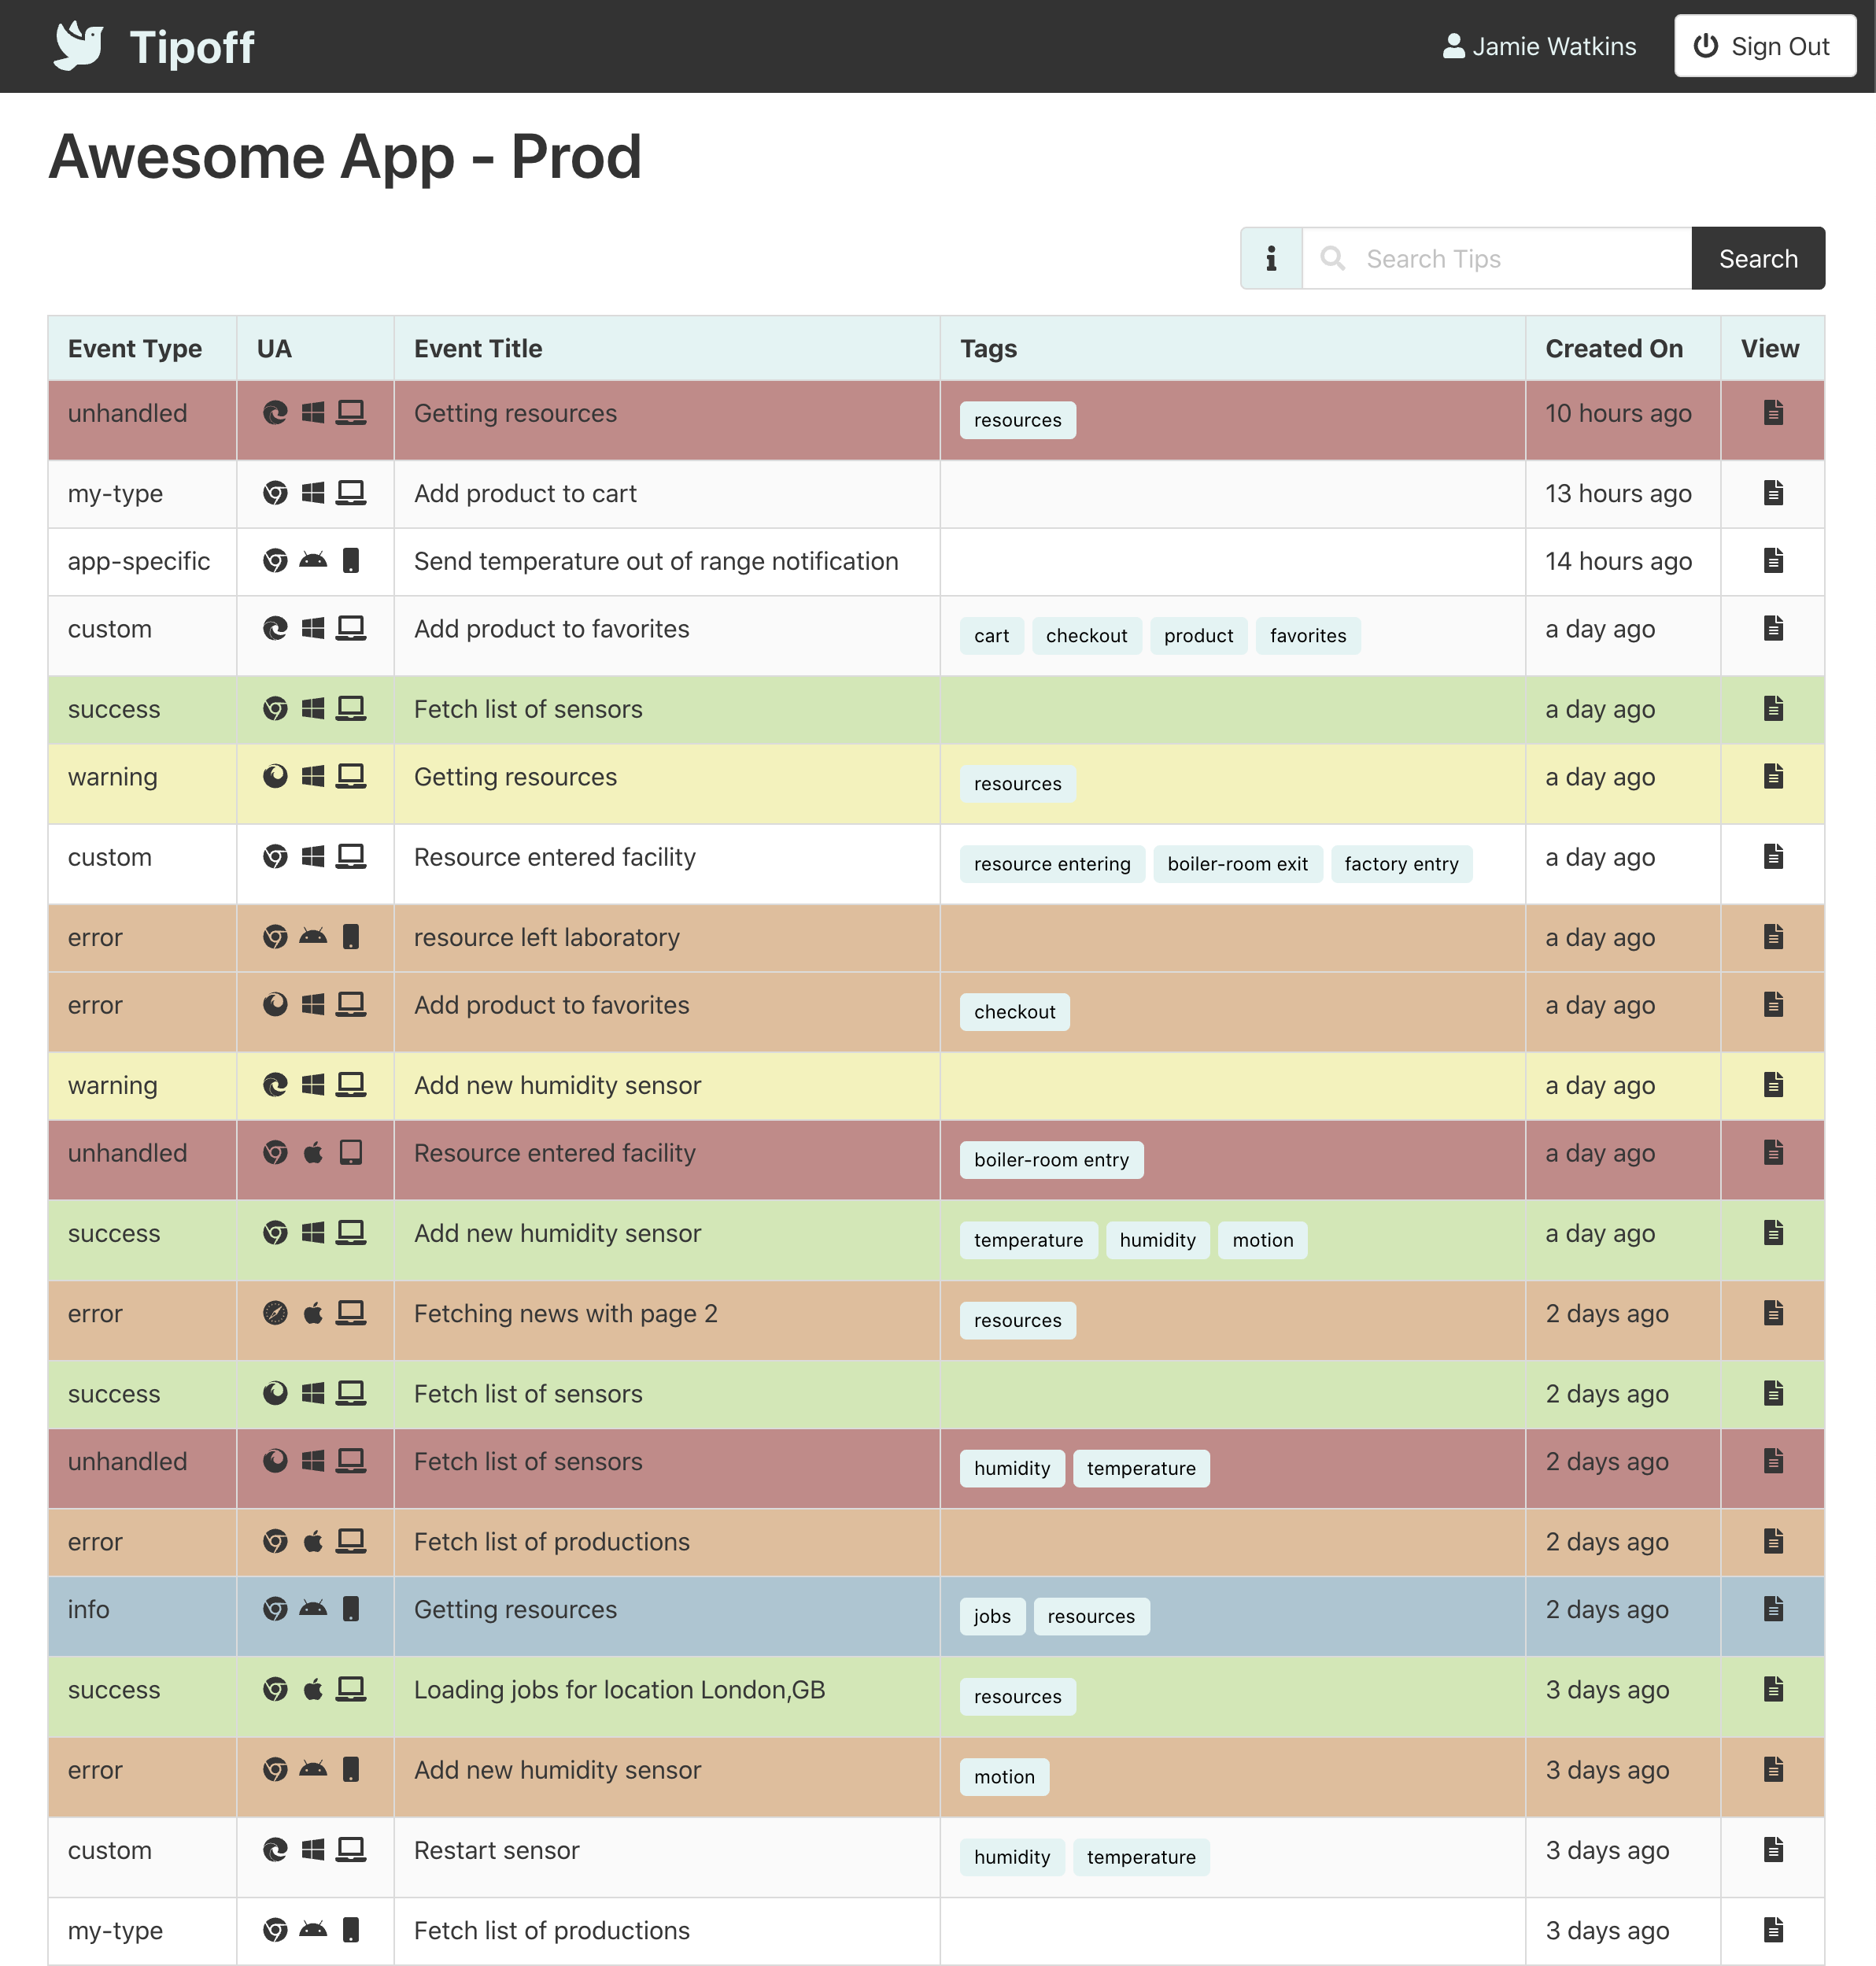This screenshot has height=1966, width=1876.
Task: Click the Tipoff bird logo
Action: [79, 46]
